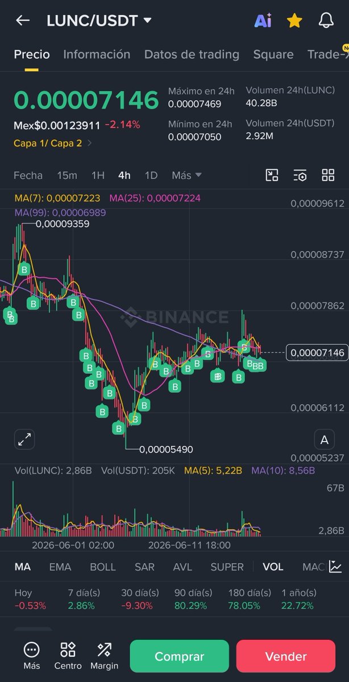Tap the back arrow icon
Screen dimensions: 349x682
pos(23,20)
